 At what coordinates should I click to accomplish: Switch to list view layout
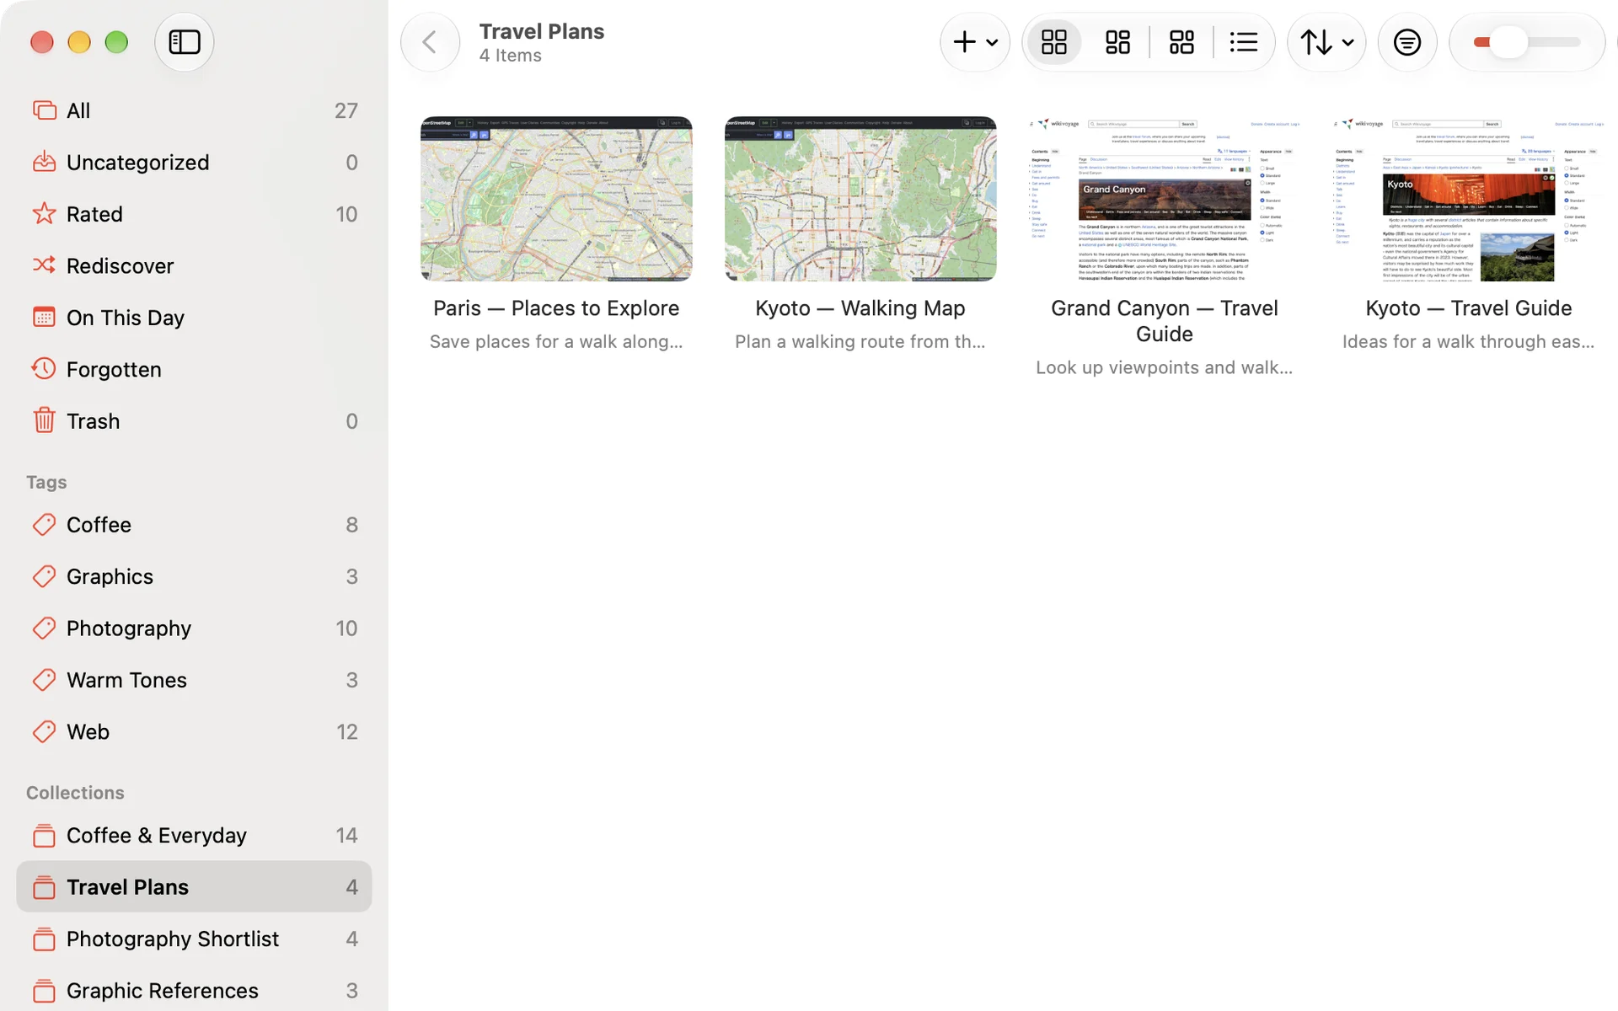[x=1244, y=42]
